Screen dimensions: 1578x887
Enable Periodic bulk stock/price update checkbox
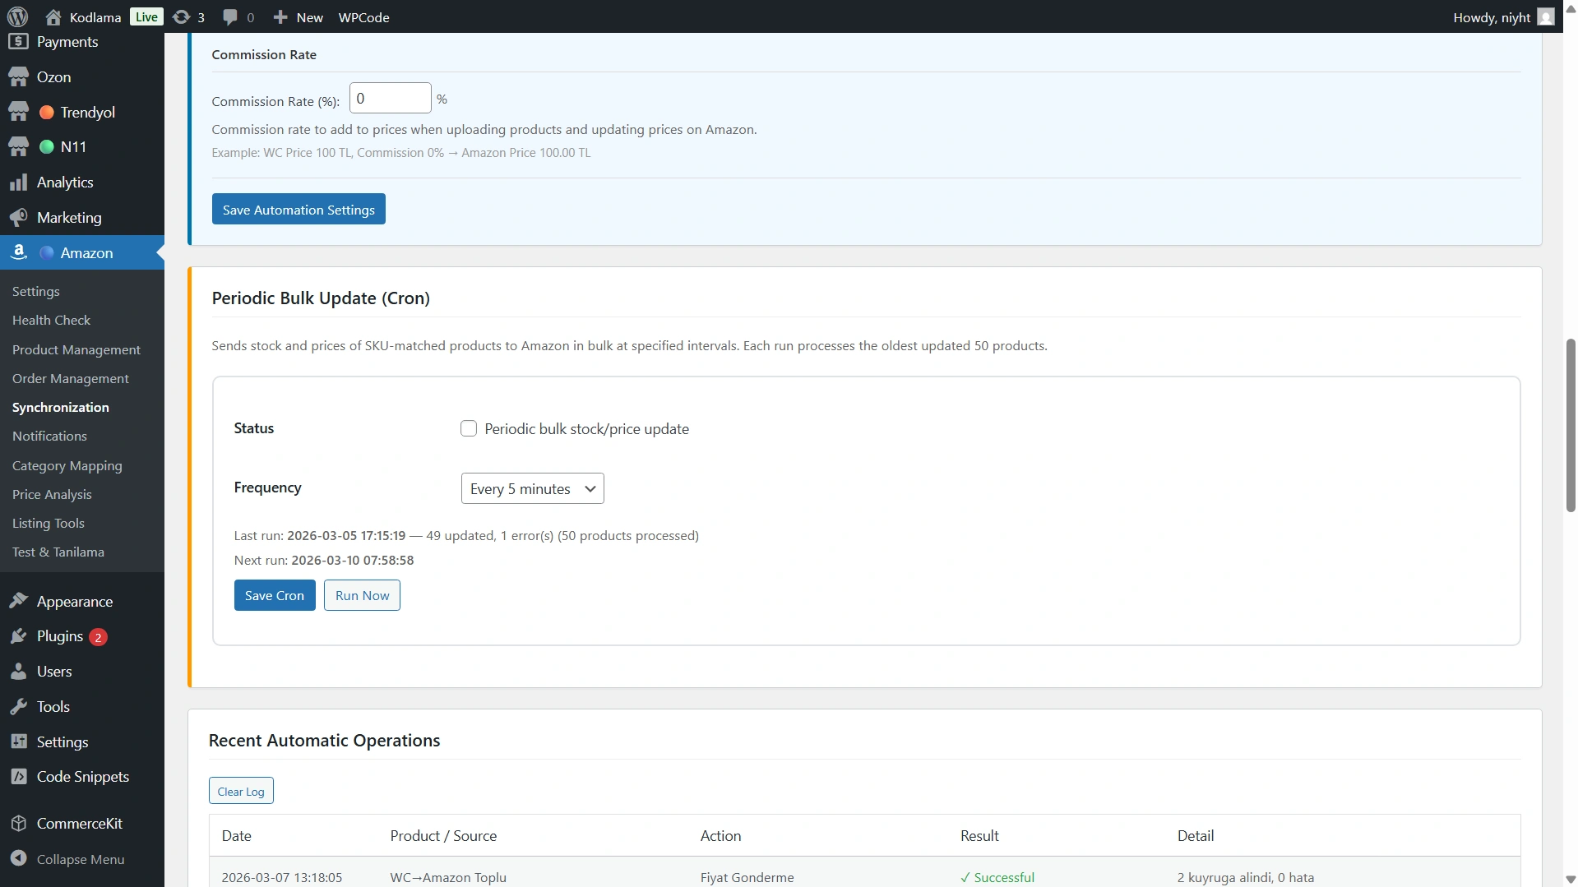(x=469, y=428)
